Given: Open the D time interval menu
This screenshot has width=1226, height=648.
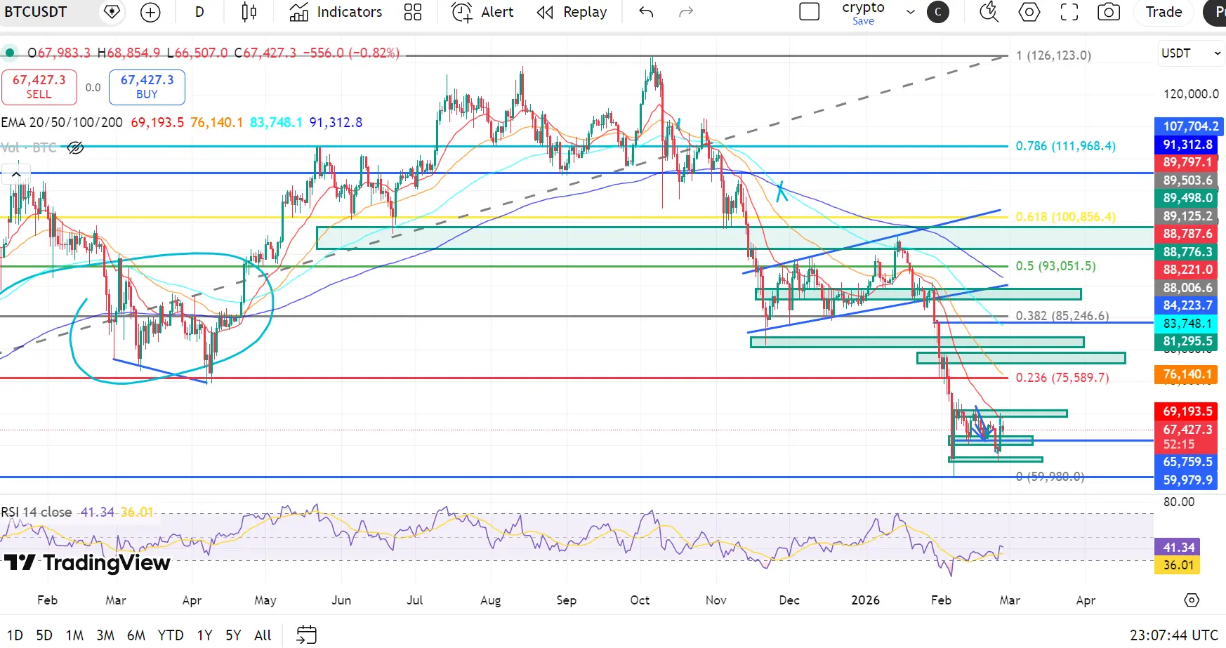Looking at the screenshot, I should tap(199, 12).
